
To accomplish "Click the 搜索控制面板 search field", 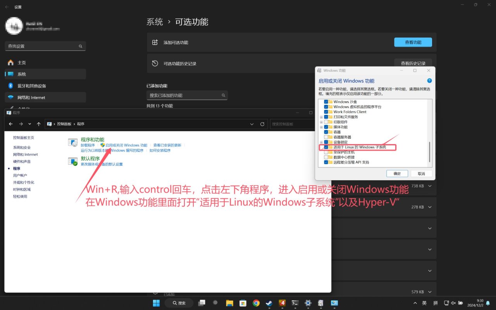I will (x=293, y=124).
